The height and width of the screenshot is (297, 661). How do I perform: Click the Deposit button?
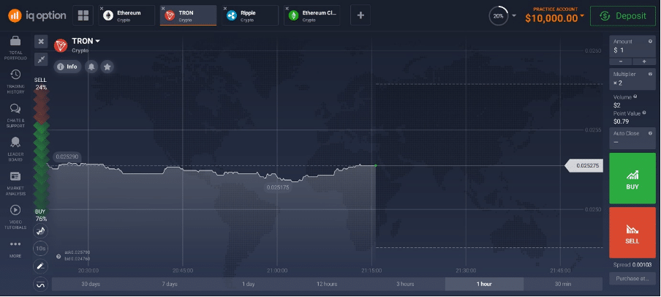(623, 16)
